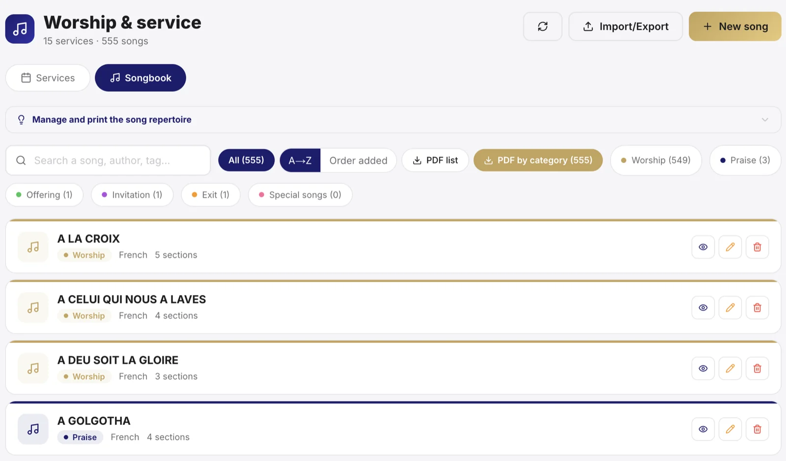Click the Worship tag on A LA CROIX
This screenshot has width=786, height=461.
(x=84, y=255)
